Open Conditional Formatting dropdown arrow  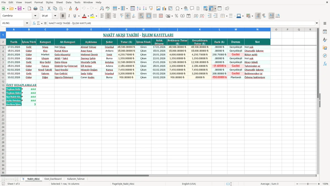point(252,16)
